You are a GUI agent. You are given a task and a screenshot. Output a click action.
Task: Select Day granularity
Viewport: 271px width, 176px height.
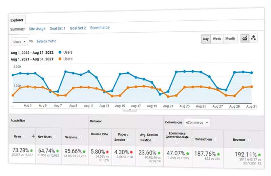(x=206, y=39)
